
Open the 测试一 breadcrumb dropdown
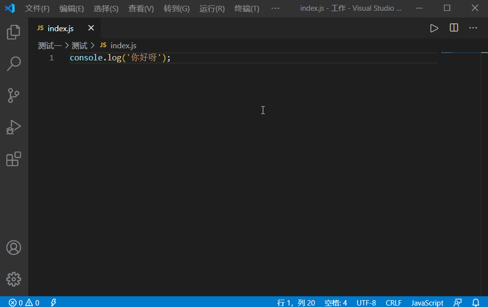click(x=48, y=45)
